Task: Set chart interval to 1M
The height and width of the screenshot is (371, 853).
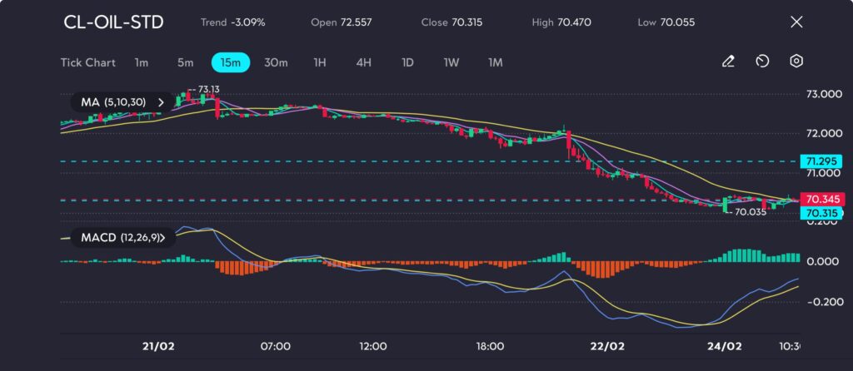Action: point(496,62)
